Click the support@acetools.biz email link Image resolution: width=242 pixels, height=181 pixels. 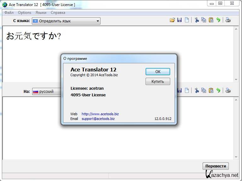[98, 119]
